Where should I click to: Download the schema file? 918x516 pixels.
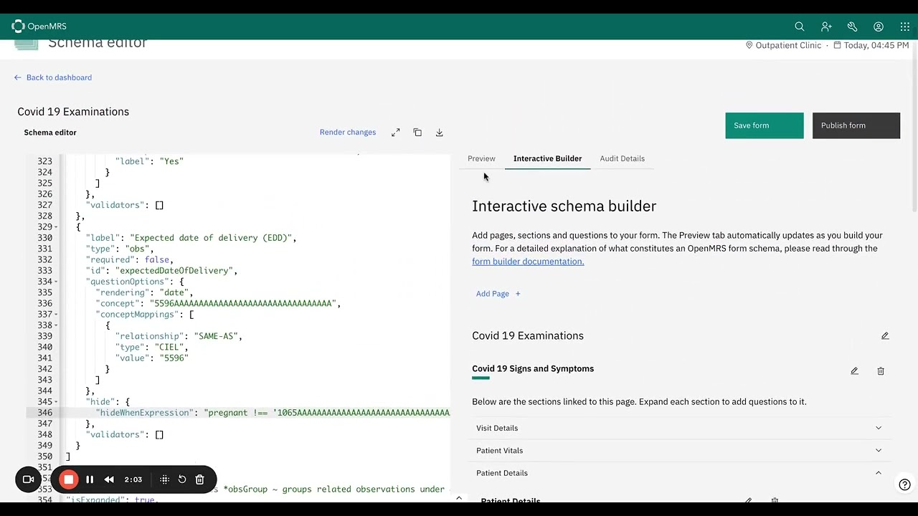click(439, 133)
